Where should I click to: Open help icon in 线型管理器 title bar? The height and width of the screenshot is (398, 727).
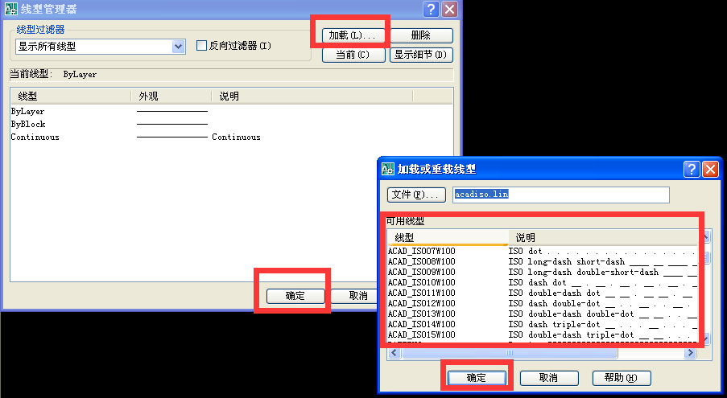tap(432, 10)
